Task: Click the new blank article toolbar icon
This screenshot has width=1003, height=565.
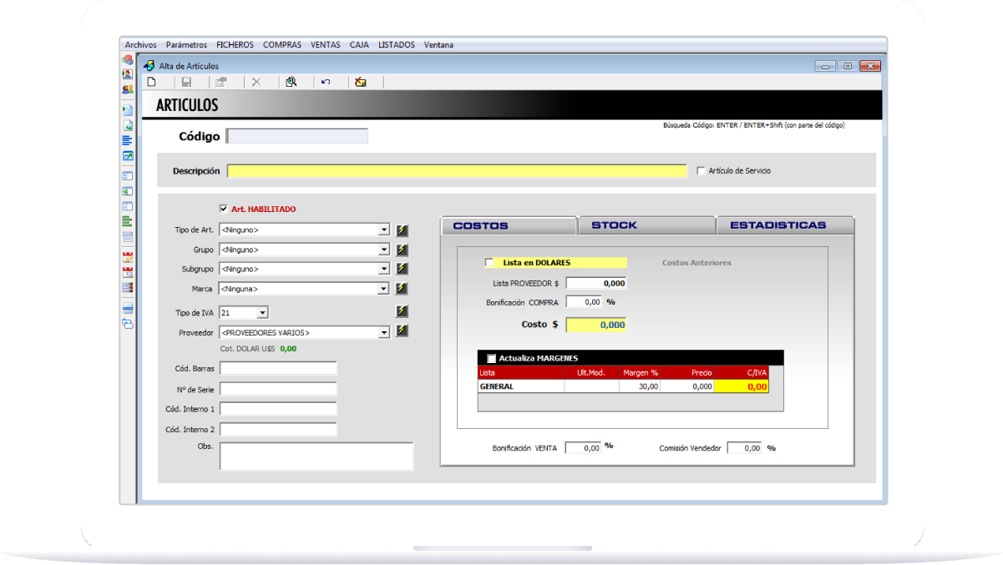Action: pos(151,82)
